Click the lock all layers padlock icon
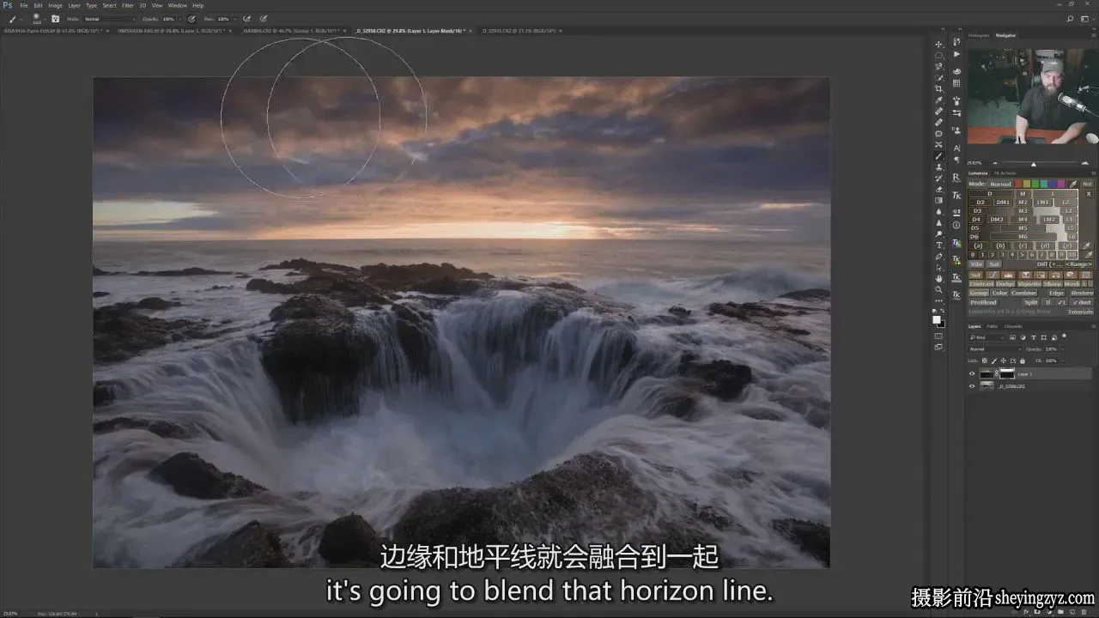The height and width of the screenshot is (618, 1099). click(1022, 360)
